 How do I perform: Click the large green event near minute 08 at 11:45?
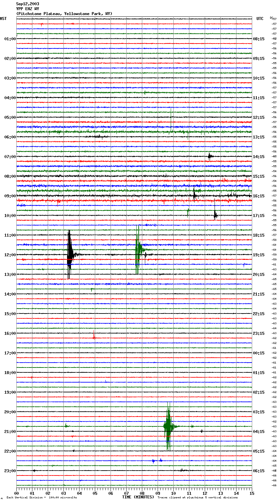tap(138, 250)
